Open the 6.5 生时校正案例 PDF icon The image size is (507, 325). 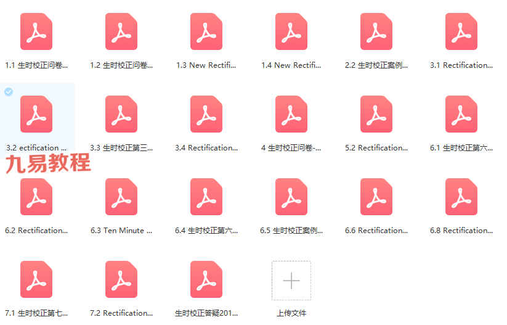291,197
